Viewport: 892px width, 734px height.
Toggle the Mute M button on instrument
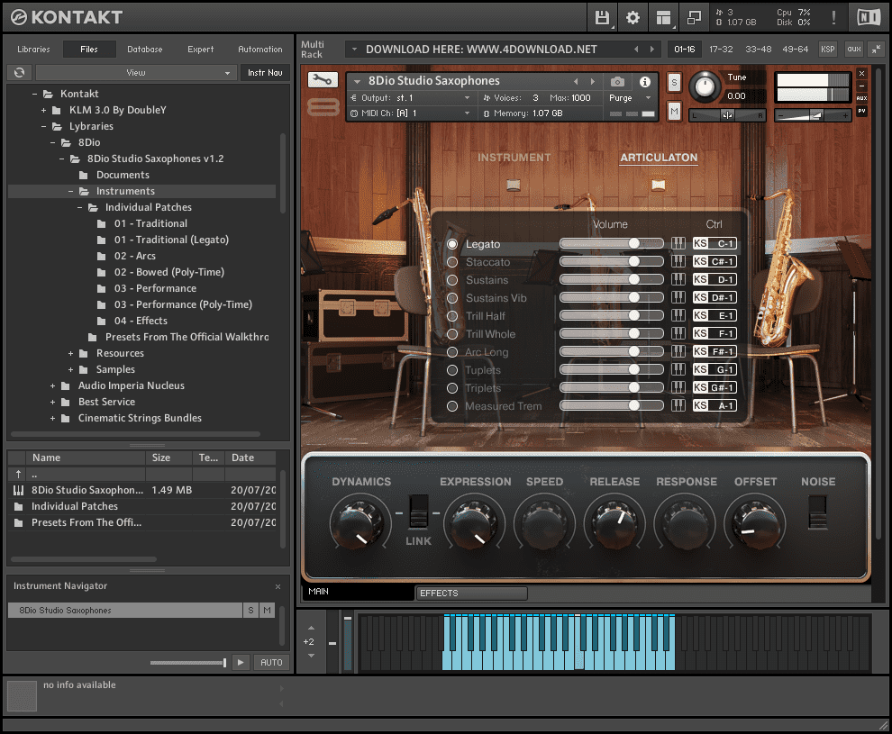(x=674, y=112)
